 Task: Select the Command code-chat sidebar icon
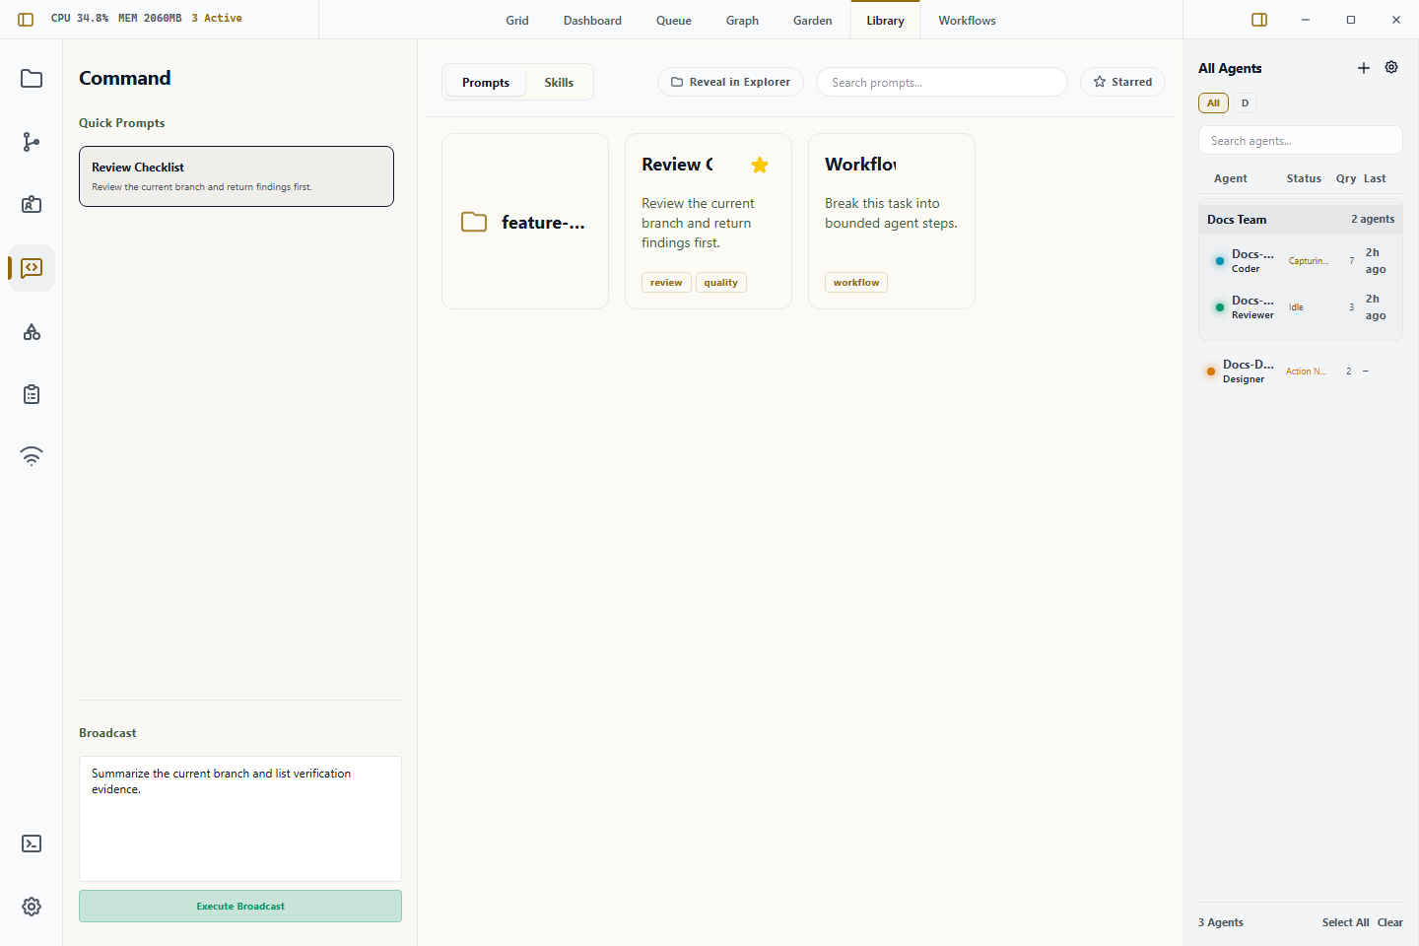(x=32, y=268)
